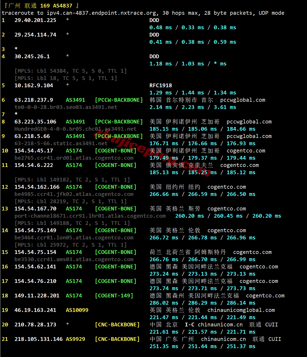Select IP address 154.54.162.166

37,187
